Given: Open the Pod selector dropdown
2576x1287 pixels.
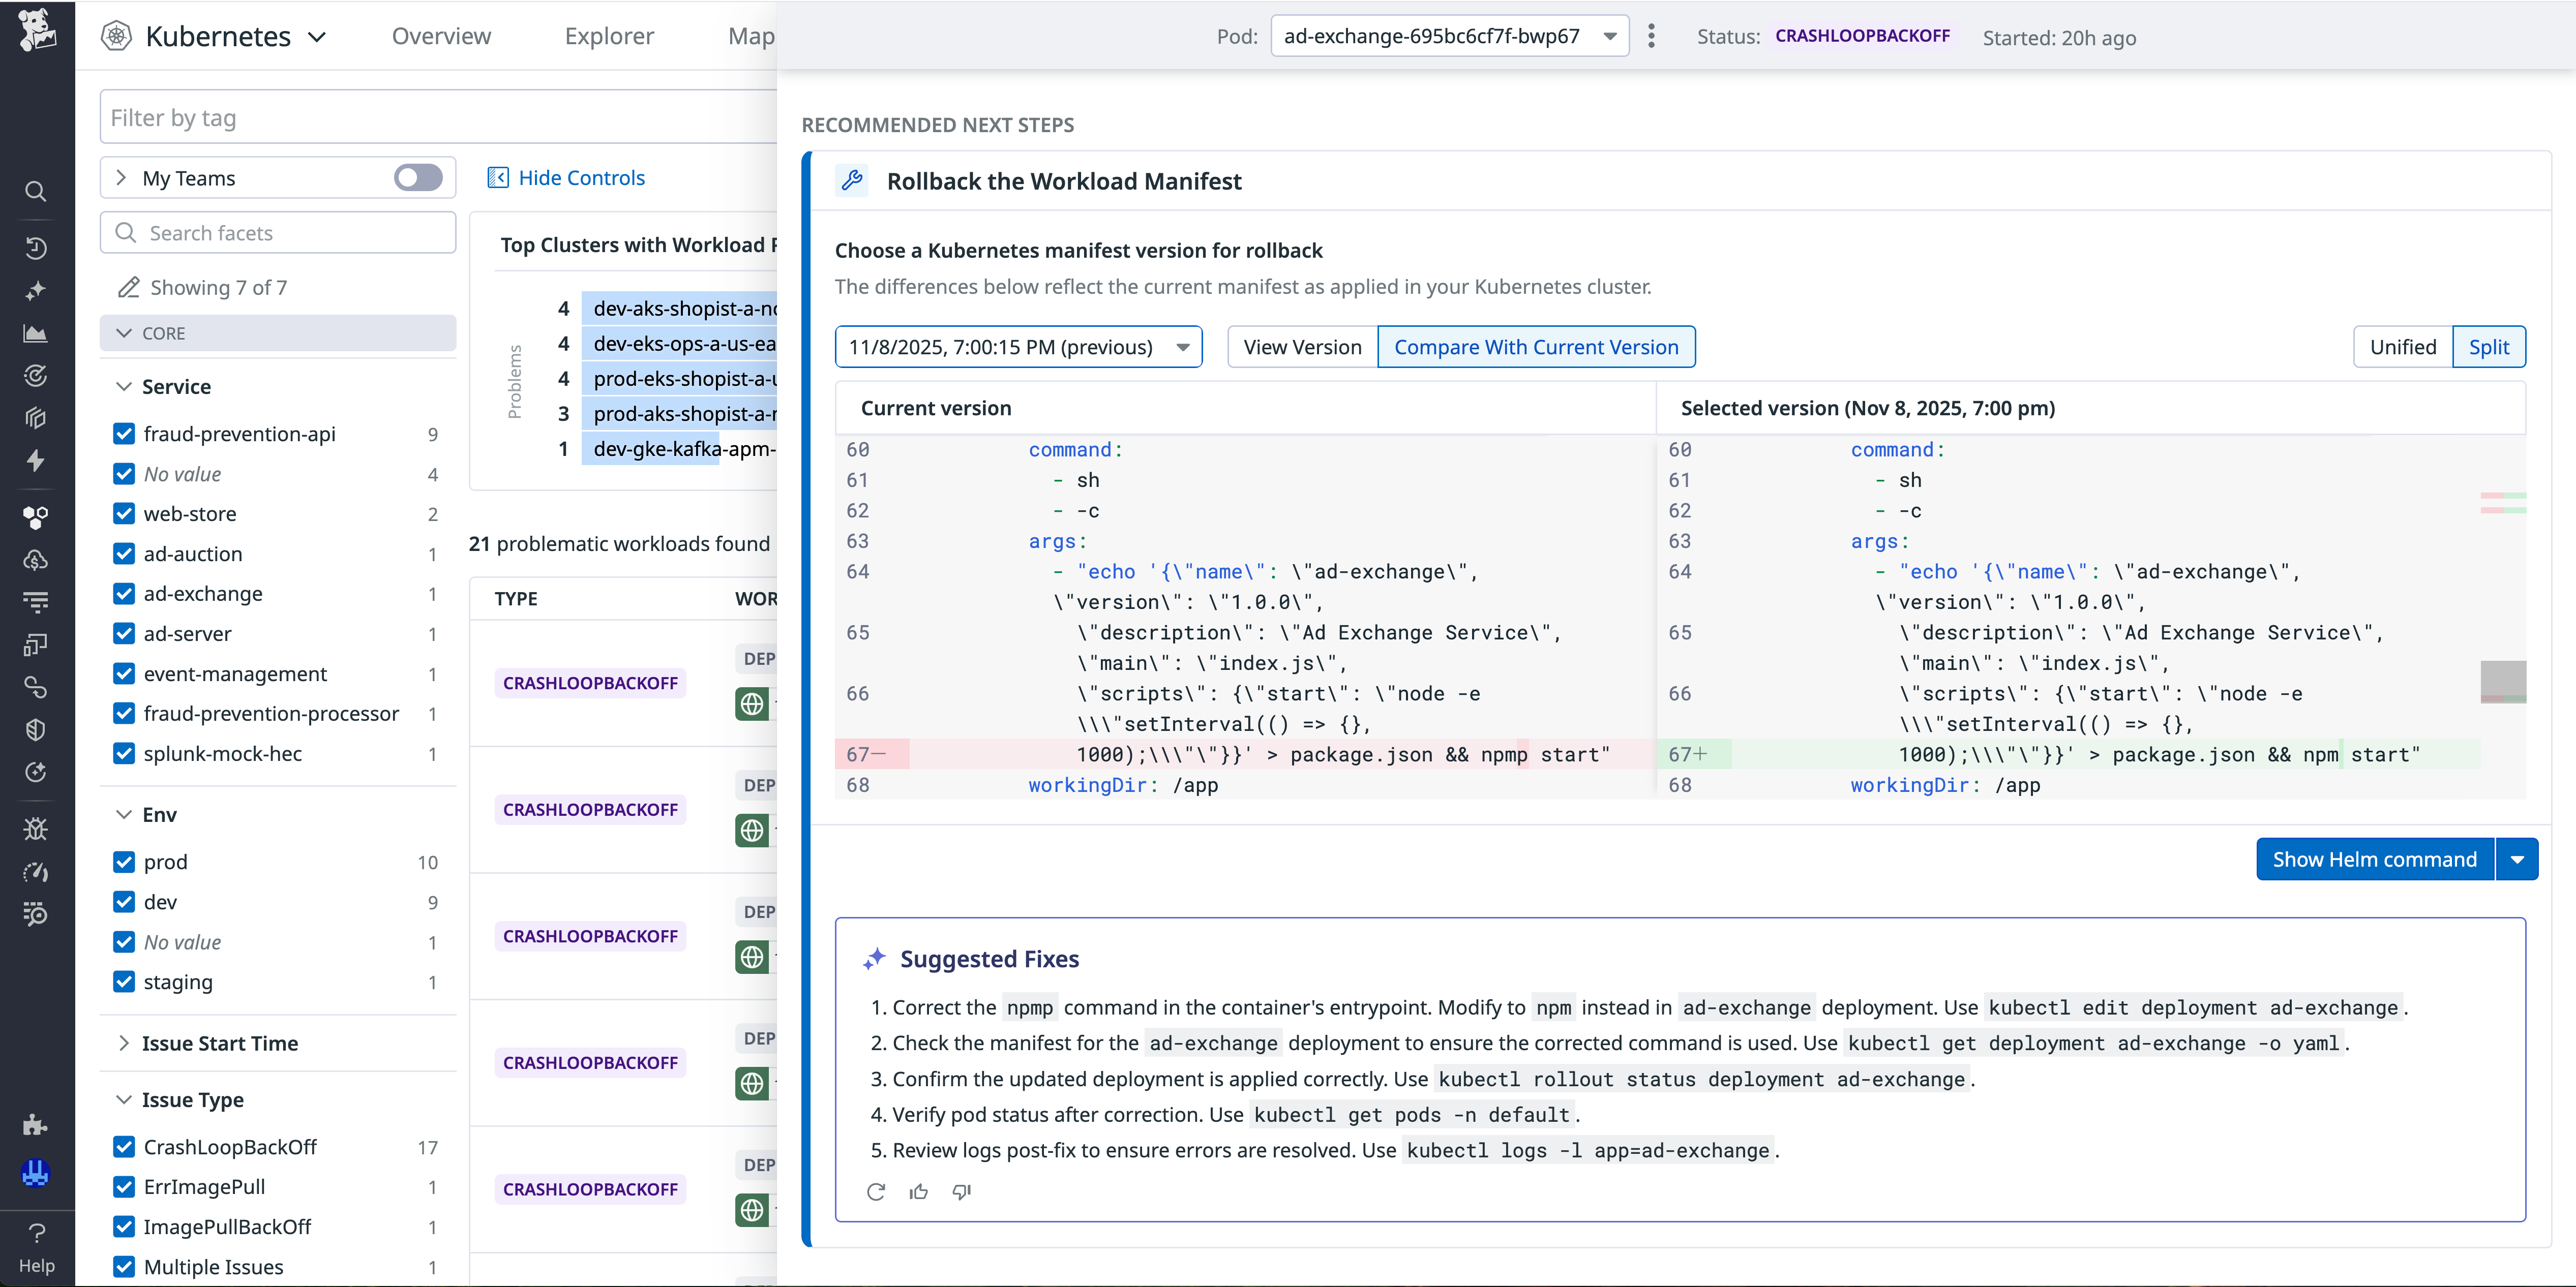Looking at the screenshot, I should [x=1448, y=35].
